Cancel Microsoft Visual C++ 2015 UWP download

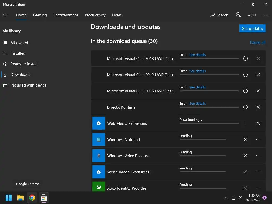tap(258, 91)
